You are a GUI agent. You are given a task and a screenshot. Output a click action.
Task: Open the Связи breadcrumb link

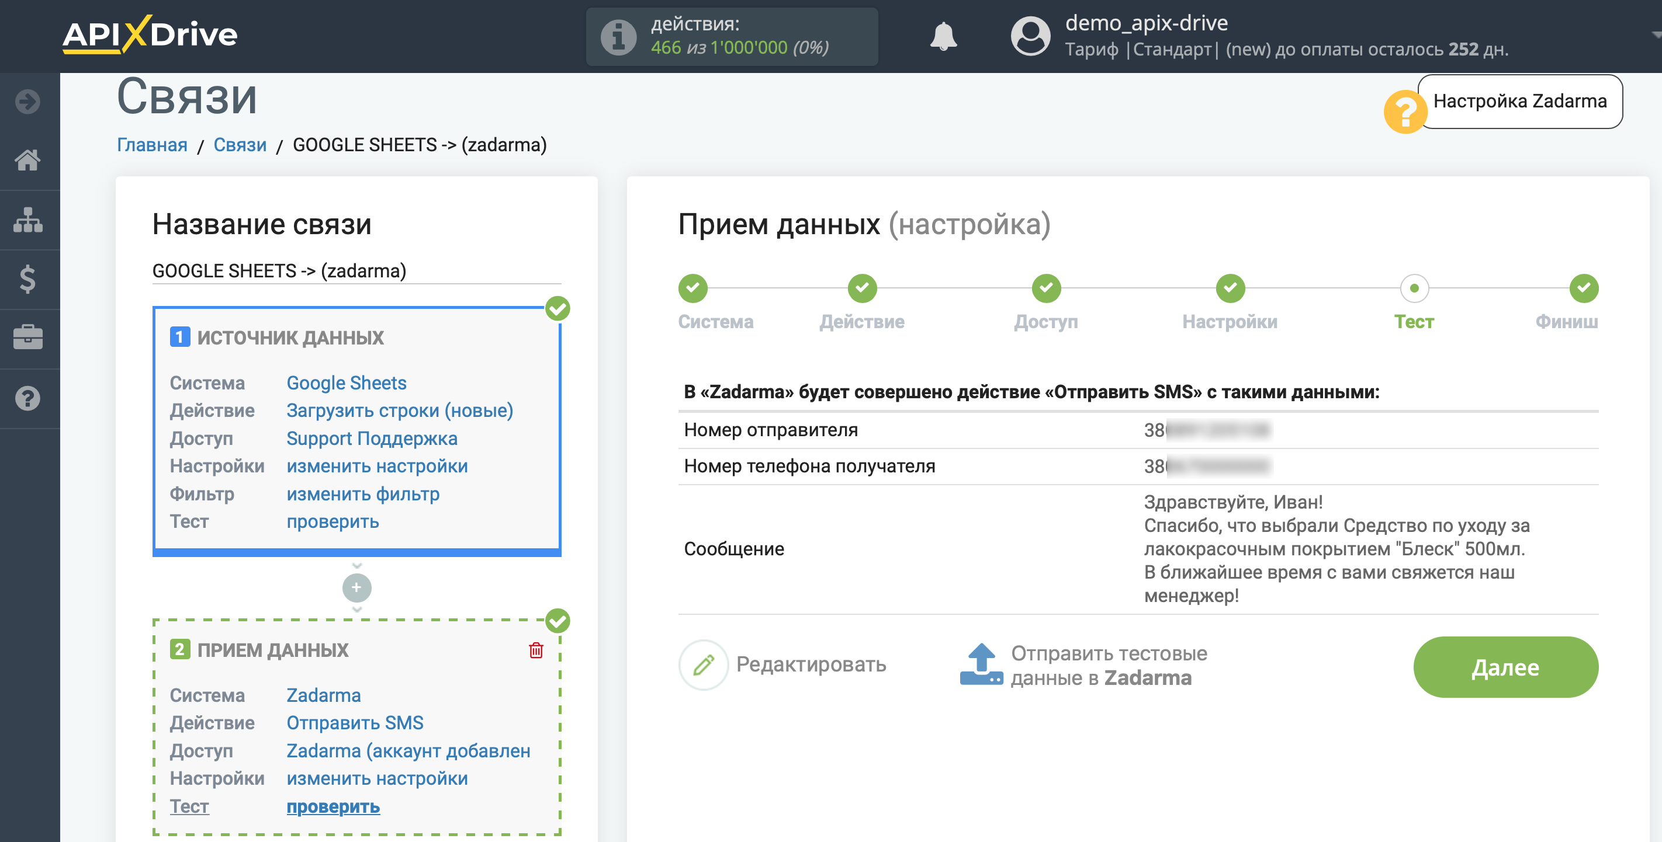(240, 145)
